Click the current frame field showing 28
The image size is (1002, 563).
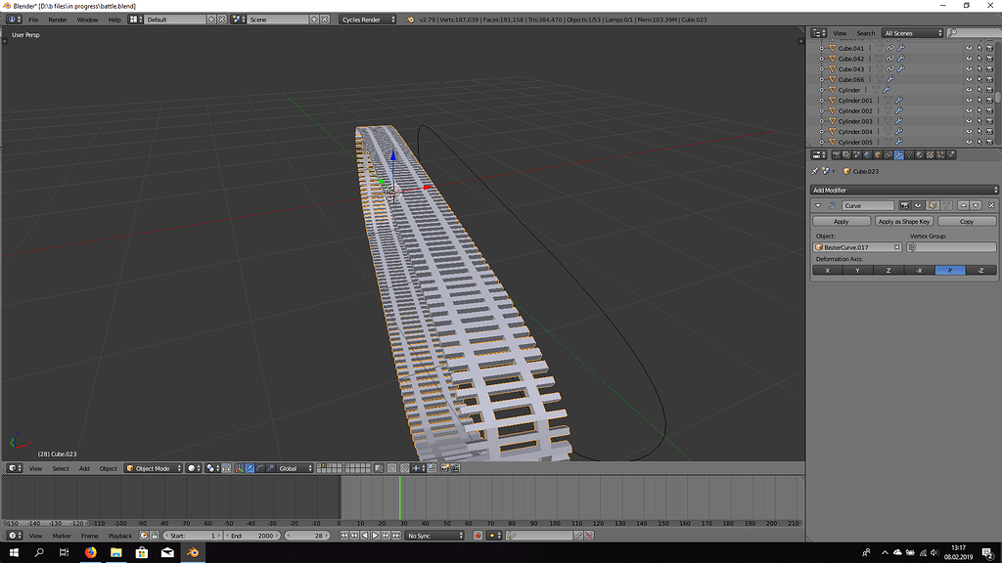point(306,536)
